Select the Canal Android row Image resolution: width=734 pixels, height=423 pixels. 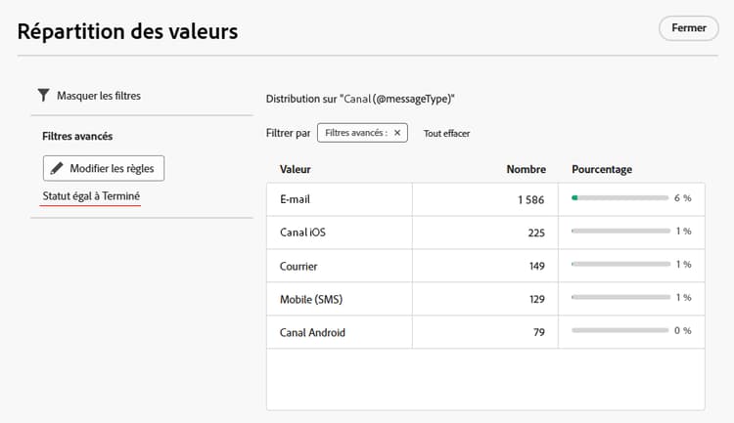[312, 332]
